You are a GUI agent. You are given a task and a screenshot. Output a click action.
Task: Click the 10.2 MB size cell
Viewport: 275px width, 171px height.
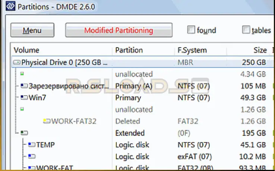[x=253, y=156]
